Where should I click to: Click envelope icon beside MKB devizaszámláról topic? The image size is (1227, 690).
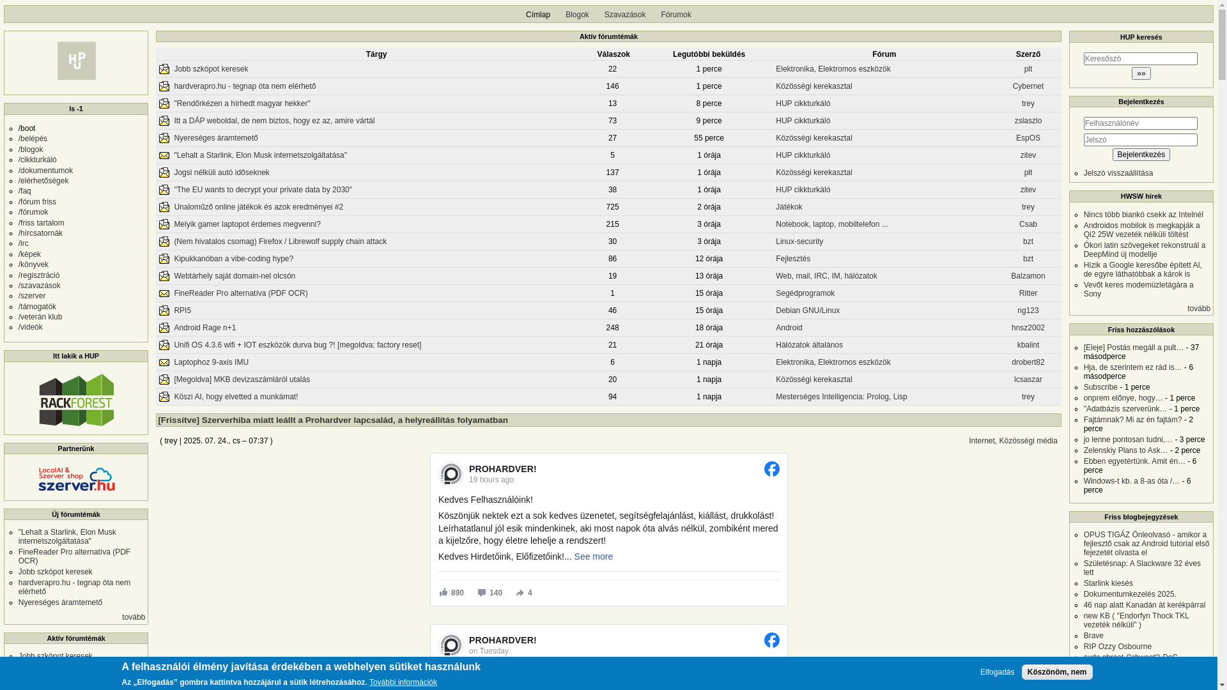[164, 379]
